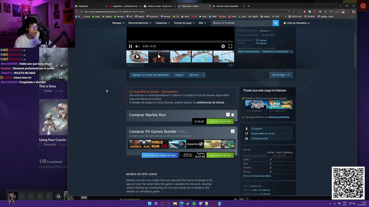Click the browser page vertical scrollbar
Screen dimensions: 369x207
pyautogui.click(x=355, y=50)
